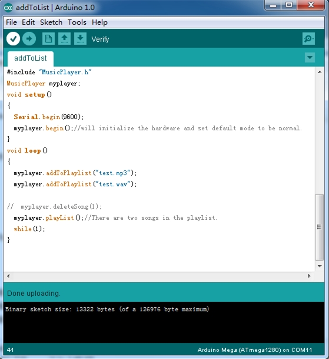Click the 'void loop()' line

[x=27, y=150]
